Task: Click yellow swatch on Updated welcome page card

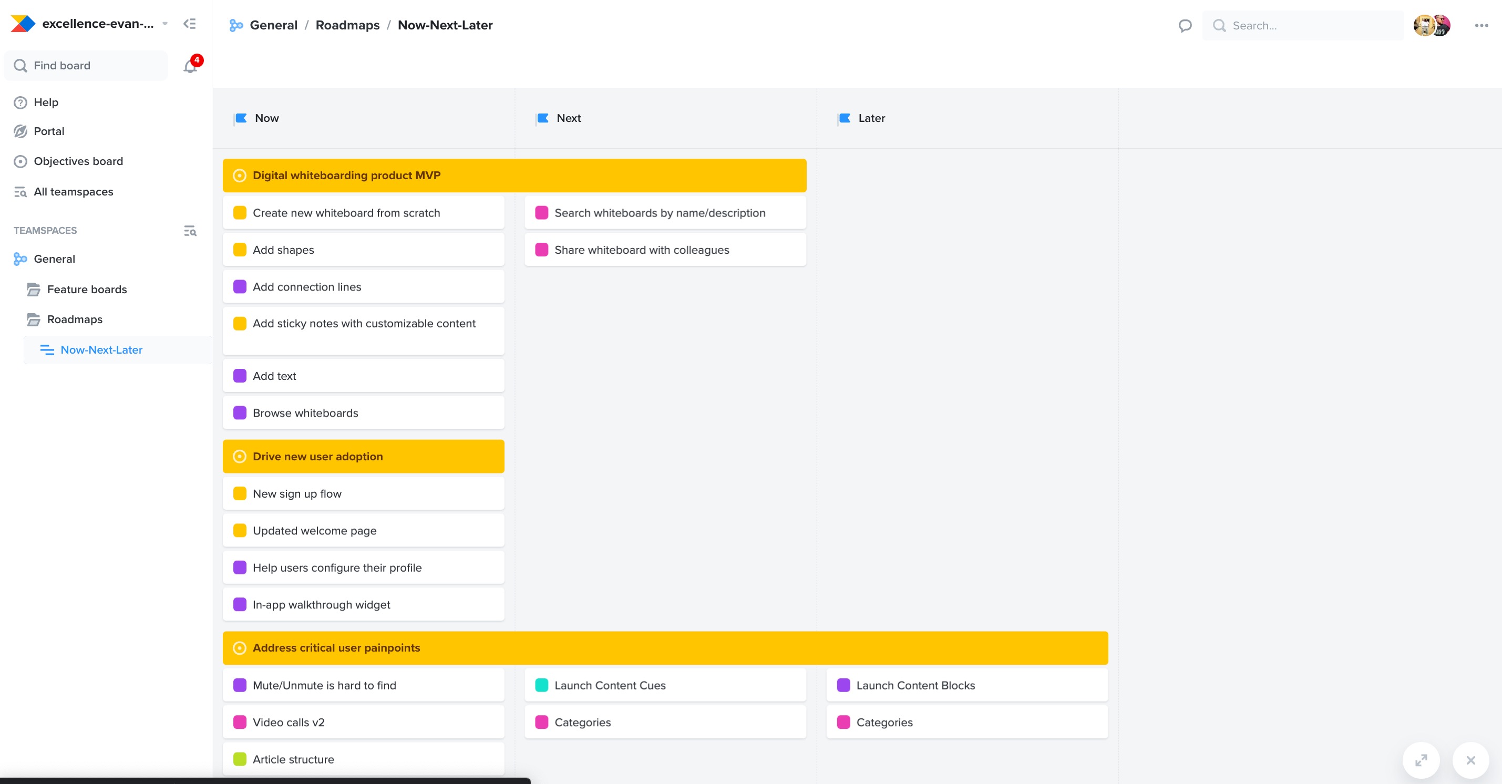Action: coord(240,530)
